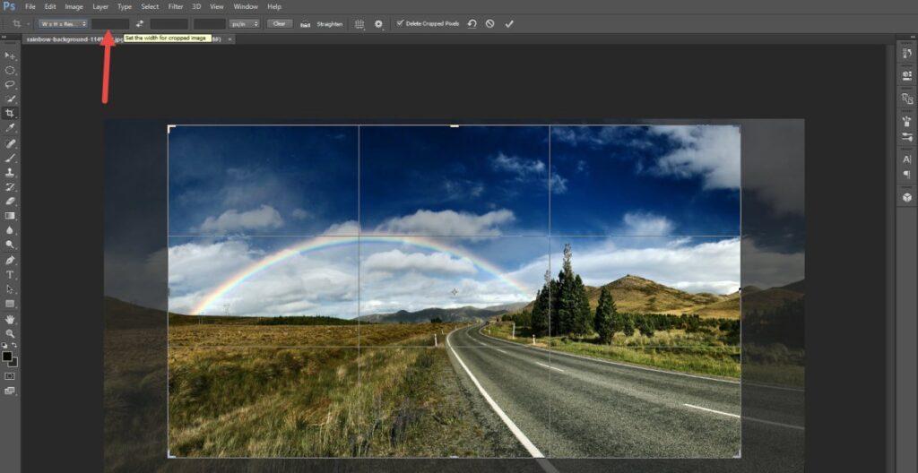Select the Horizontal Type tool
918x473 pixels.
10,274
